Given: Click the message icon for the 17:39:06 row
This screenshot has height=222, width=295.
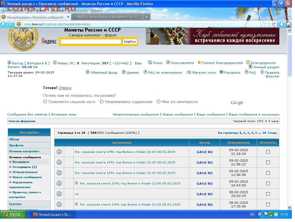Looking at the screenshot, I should (59, 204).
